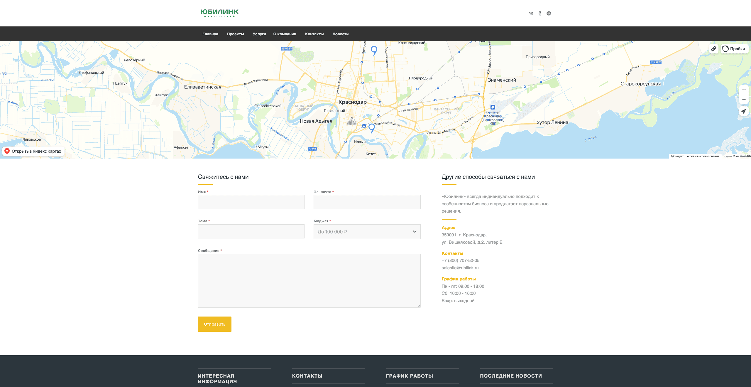Open the VK social icon
This screenshot has width=751, height=387.
click(x=531, y=14)
